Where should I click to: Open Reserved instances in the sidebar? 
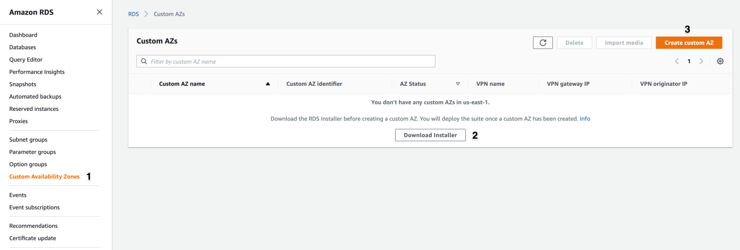[x=34, y=109]
